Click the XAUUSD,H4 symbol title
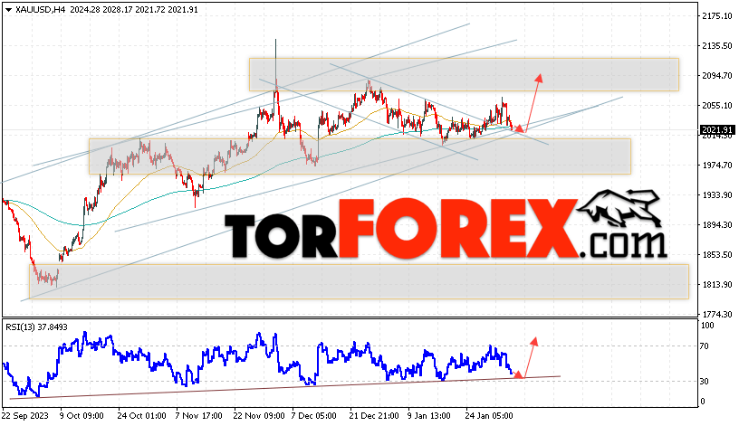 click(x=41, y=10)
